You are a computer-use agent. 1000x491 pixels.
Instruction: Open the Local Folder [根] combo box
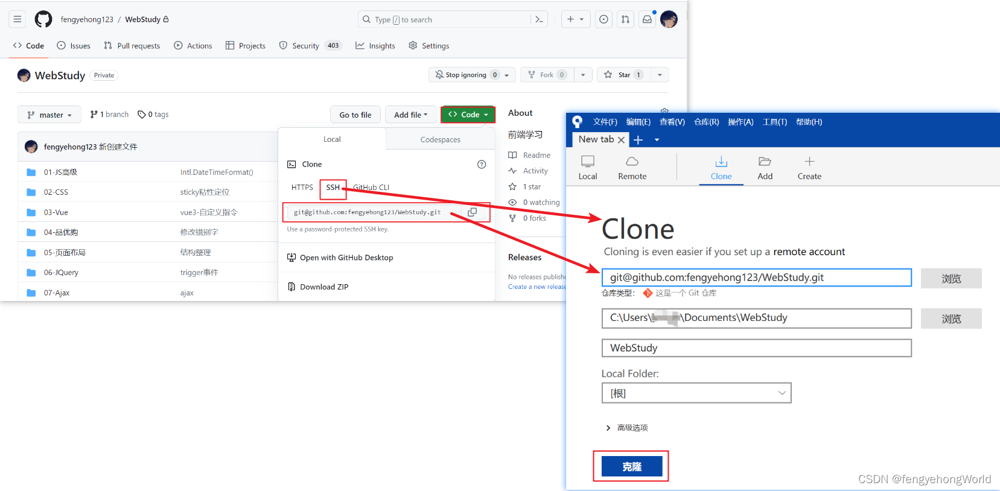pos(696,393)
